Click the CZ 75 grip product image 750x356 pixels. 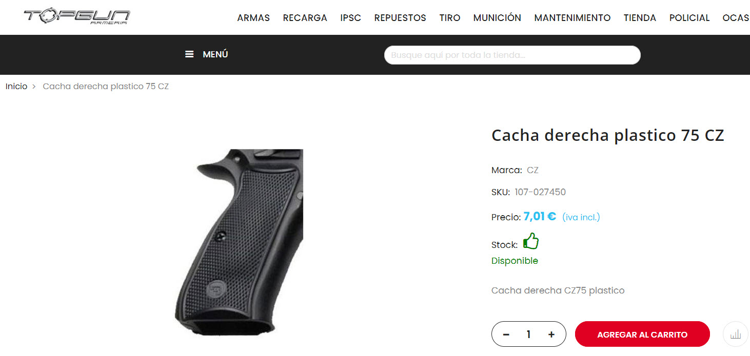pos(239,242)
